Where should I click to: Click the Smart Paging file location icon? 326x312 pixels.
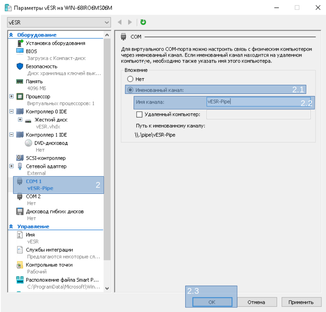(20, 280)
